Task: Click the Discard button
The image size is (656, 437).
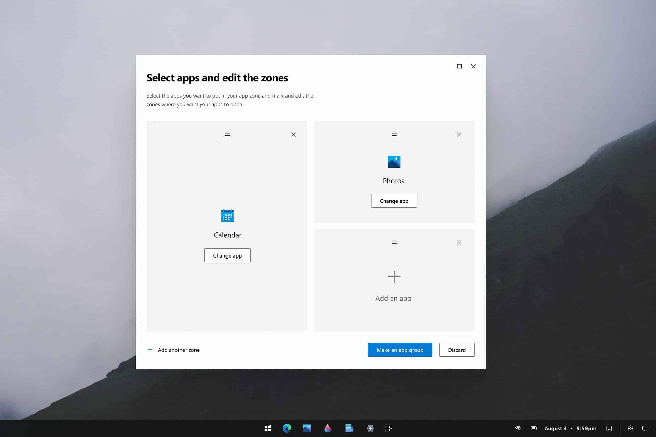Action: click(x=457, y=350)
